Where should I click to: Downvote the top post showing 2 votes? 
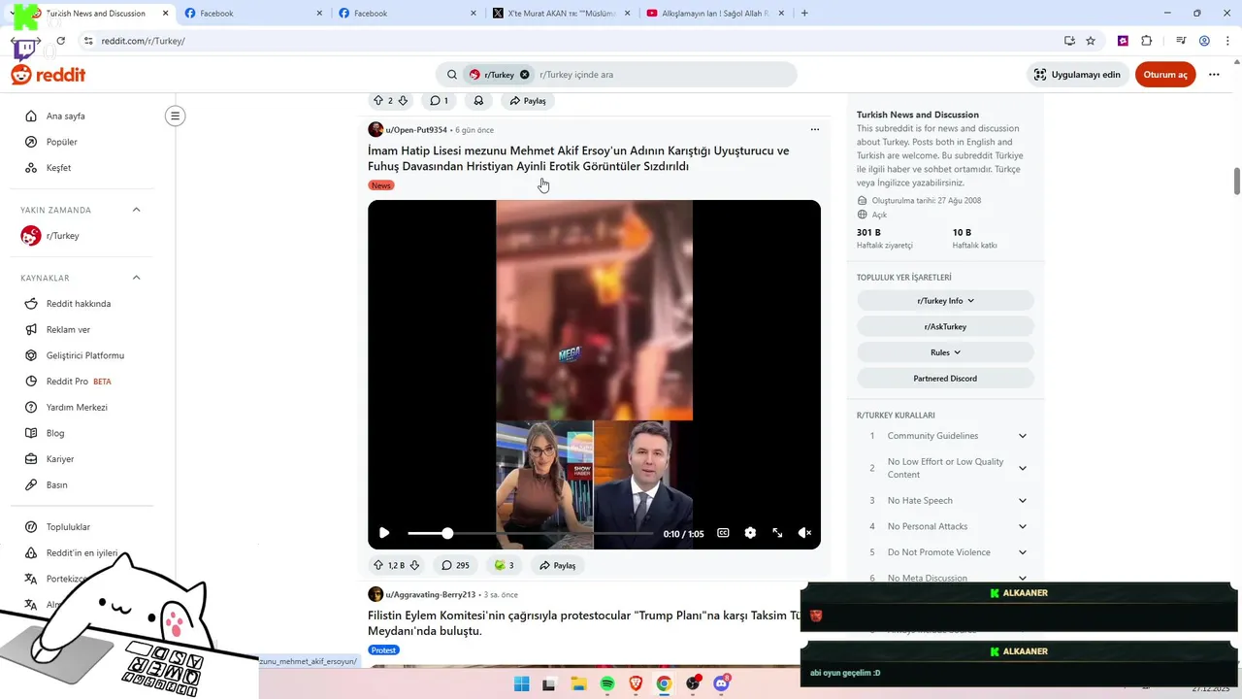[403, 101]
